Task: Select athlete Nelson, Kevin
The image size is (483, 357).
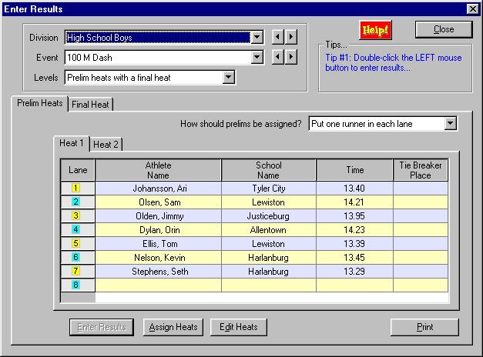Action: click(159, 257)
